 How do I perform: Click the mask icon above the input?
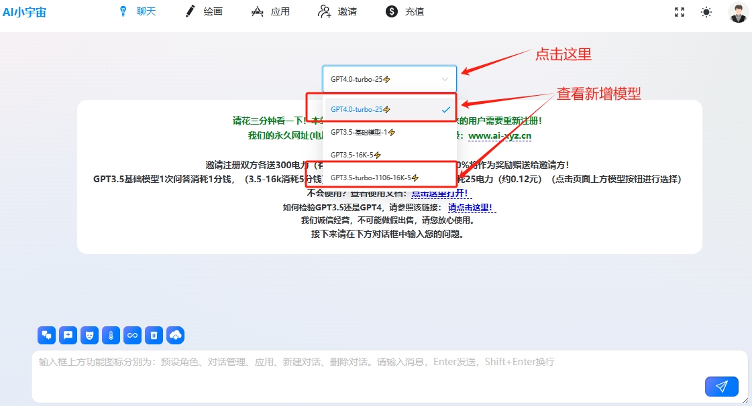tap(90, 335)
